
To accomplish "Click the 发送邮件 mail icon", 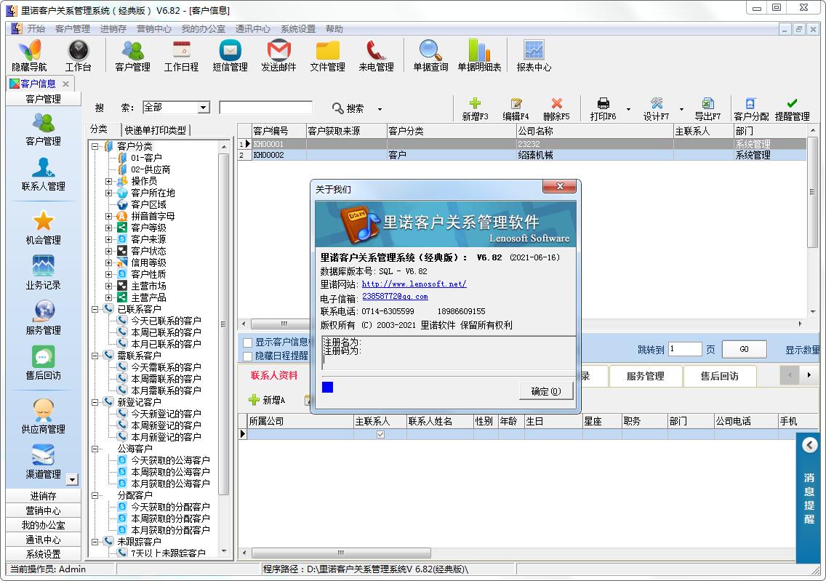I will click(278, 55).
